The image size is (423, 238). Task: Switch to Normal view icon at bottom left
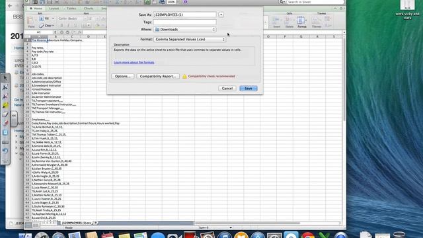tap(28, 225)
